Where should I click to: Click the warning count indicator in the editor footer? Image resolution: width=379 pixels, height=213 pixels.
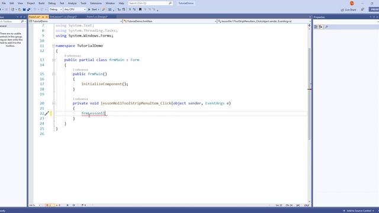pyautogui.click(x=58, y=205)
